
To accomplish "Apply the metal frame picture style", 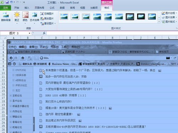I will (86, 16).
